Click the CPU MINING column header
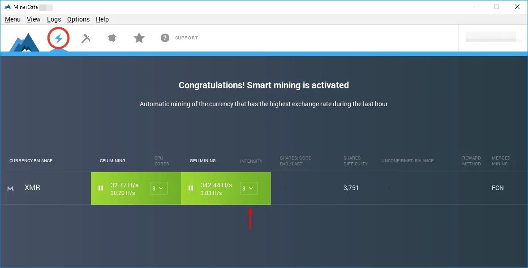528x268 pixels. point(112,160)
